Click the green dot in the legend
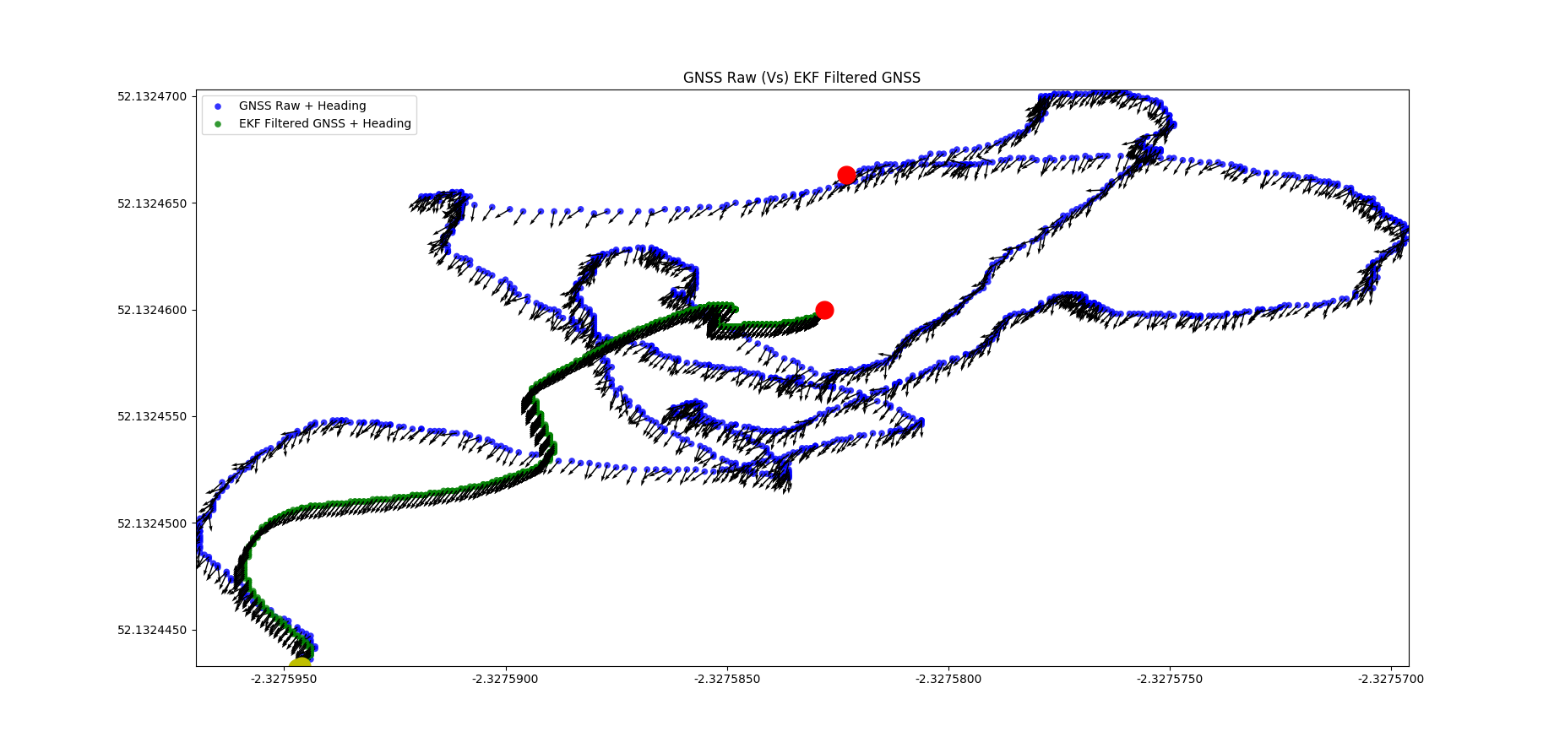The image size is (1565, 748). click(x=218, y=124)
